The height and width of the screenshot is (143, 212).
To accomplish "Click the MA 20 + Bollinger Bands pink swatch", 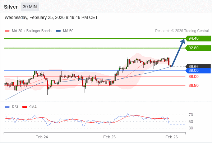I will (x=7, y=31).
